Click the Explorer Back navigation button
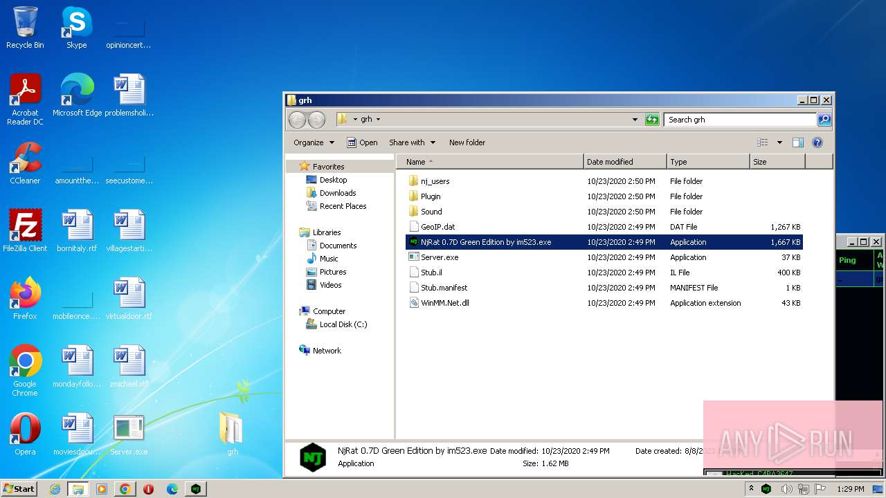This screenshot has width=886, height=498. point(297,120)
